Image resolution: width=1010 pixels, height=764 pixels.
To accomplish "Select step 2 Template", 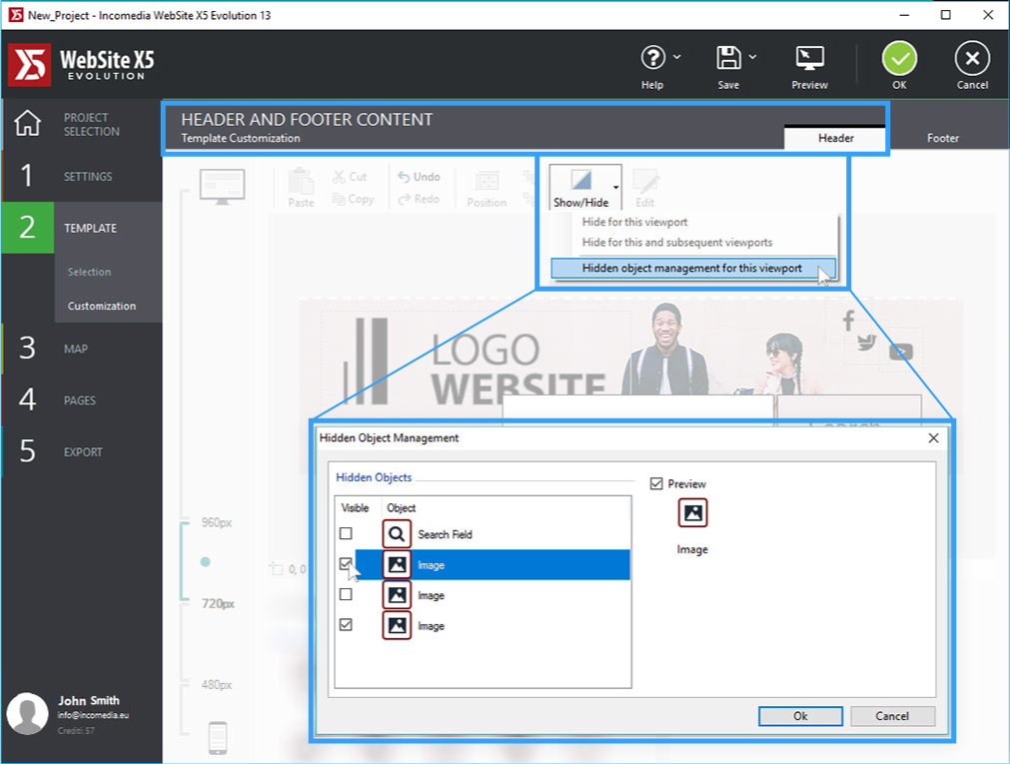I will coord(81,228).
